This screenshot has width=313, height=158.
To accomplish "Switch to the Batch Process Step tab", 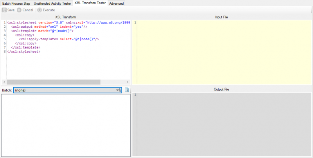I will [x=16, y=4].
